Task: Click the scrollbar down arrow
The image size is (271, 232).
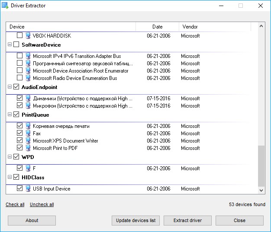Action: click(x=261, y=191)
